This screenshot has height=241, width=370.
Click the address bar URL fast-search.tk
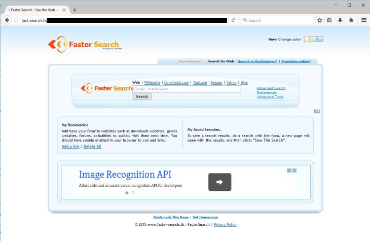34,20
